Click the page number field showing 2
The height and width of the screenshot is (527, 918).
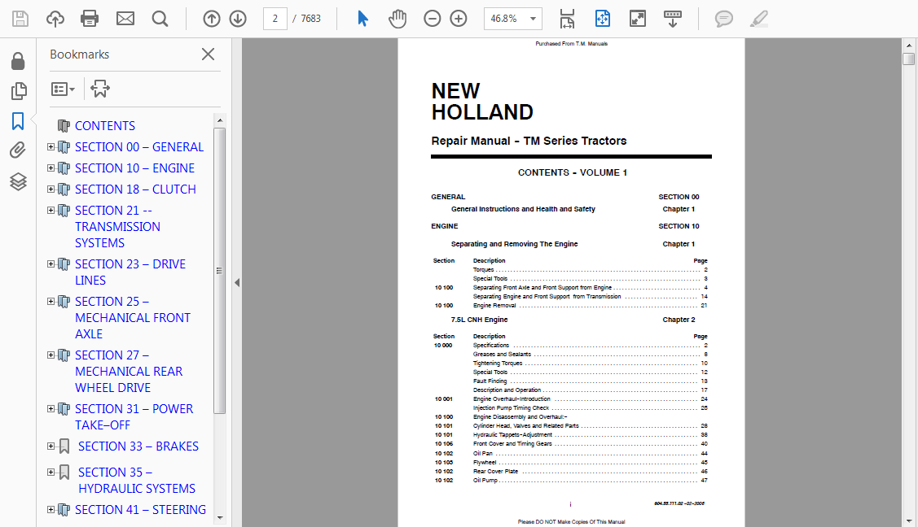(275, 19)
